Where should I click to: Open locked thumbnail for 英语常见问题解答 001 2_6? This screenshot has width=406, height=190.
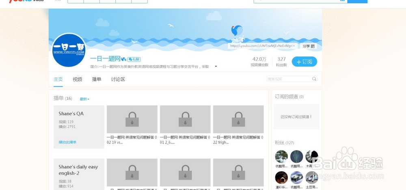coord(185,119)
